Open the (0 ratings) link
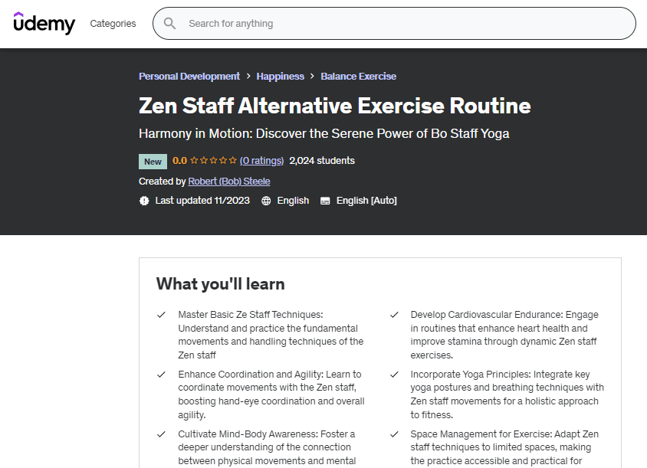The width and height of the screenshot is (647, 468). [261, 161]
